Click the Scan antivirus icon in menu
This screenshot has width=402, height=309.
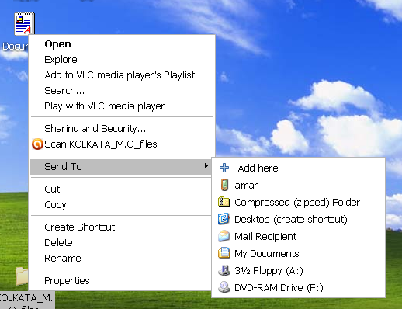(37, 144)
